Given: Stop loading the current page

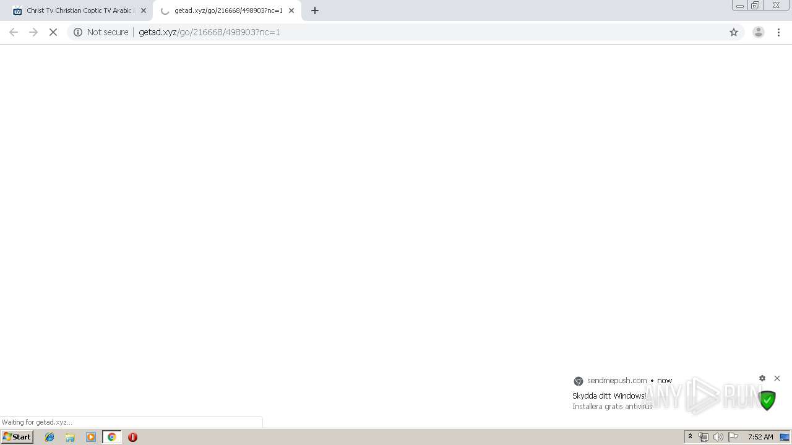Looking at the screenshot, I should 53,32.
